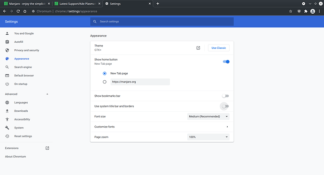This screenshot has height=175, width=324.
Task: Open the Chromium three-dot menu
Action: click(x=319, y=11)
